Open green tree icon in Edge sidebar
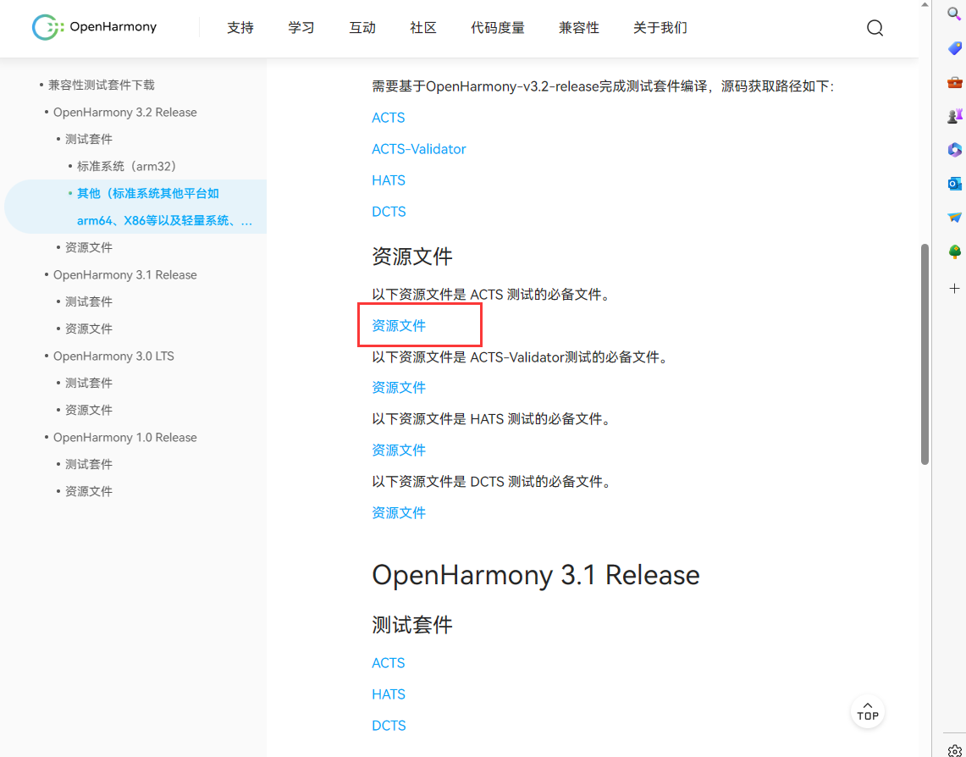This screenshot has height=757, width=966. 954,251
